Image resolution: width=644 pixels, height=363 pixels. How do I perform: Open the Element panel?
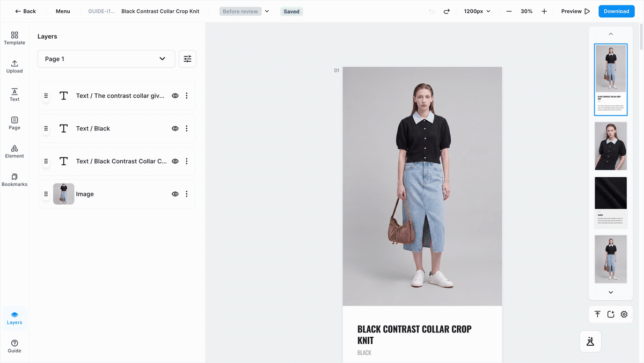tap(14, 152)
